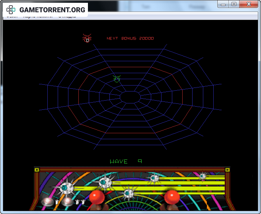The image size is (261, 214).
Task: Click the 'WAVE 9' label
Action: 126,161
